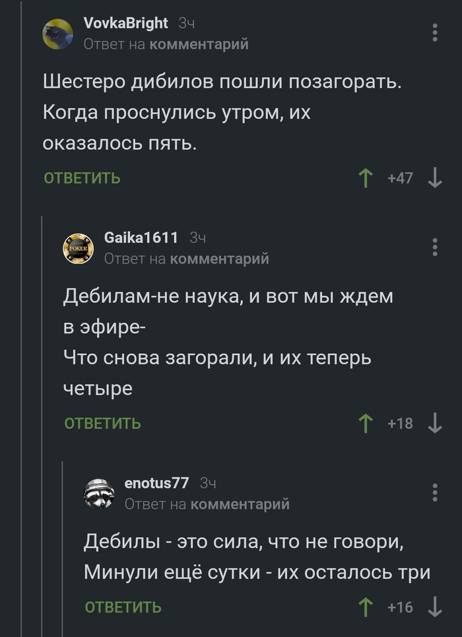Downvote Gaika1611's comment
Screen dimensions: 462x637
(435, 423)
